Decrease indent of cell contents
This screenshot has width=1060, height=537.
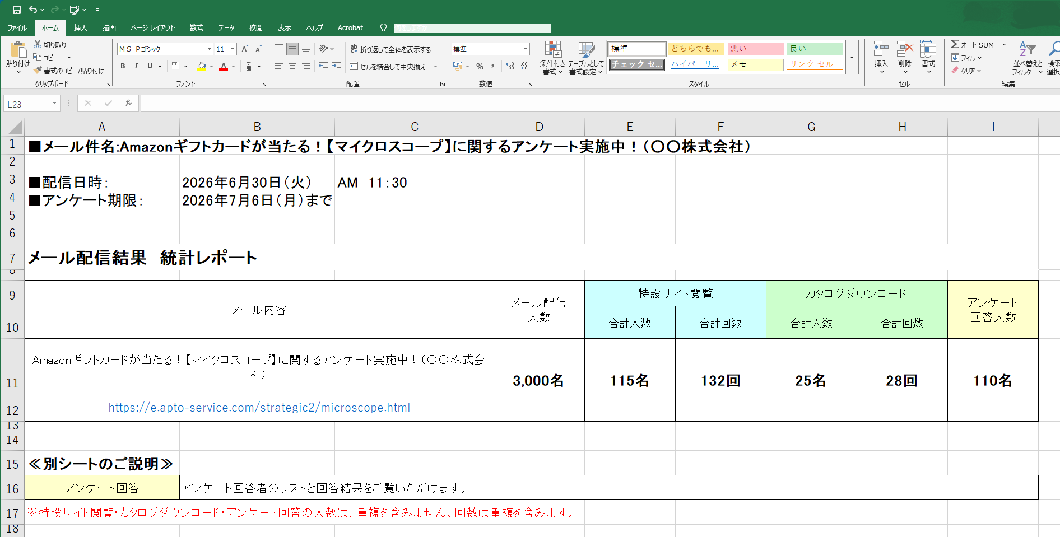[x=323, y=66]
